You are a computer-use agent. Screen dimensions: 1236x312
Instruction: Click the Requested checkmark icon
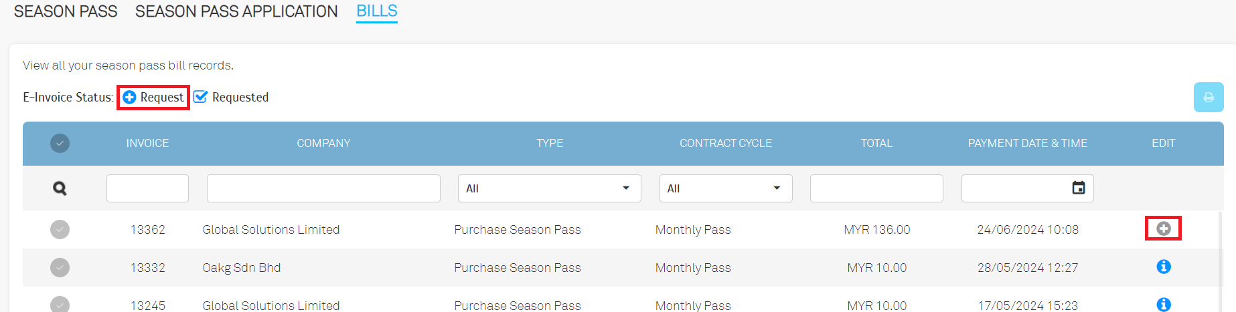click(201, 98)
